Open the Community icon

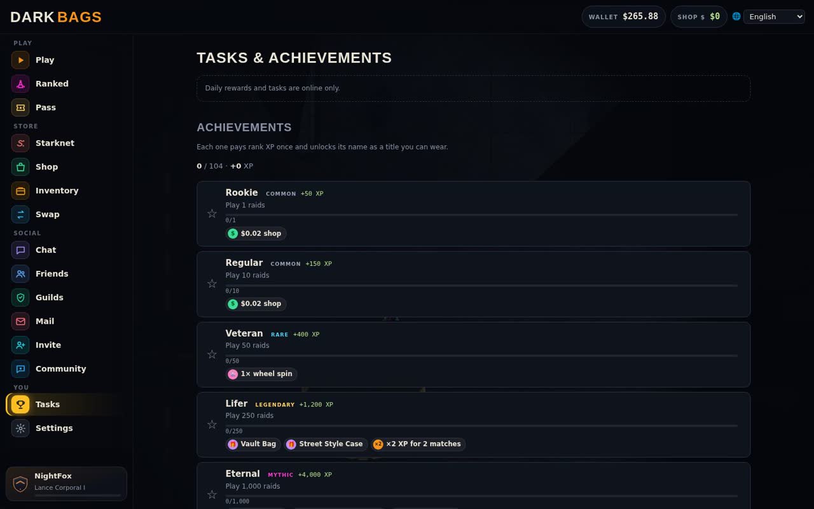(x=20, y=369)
